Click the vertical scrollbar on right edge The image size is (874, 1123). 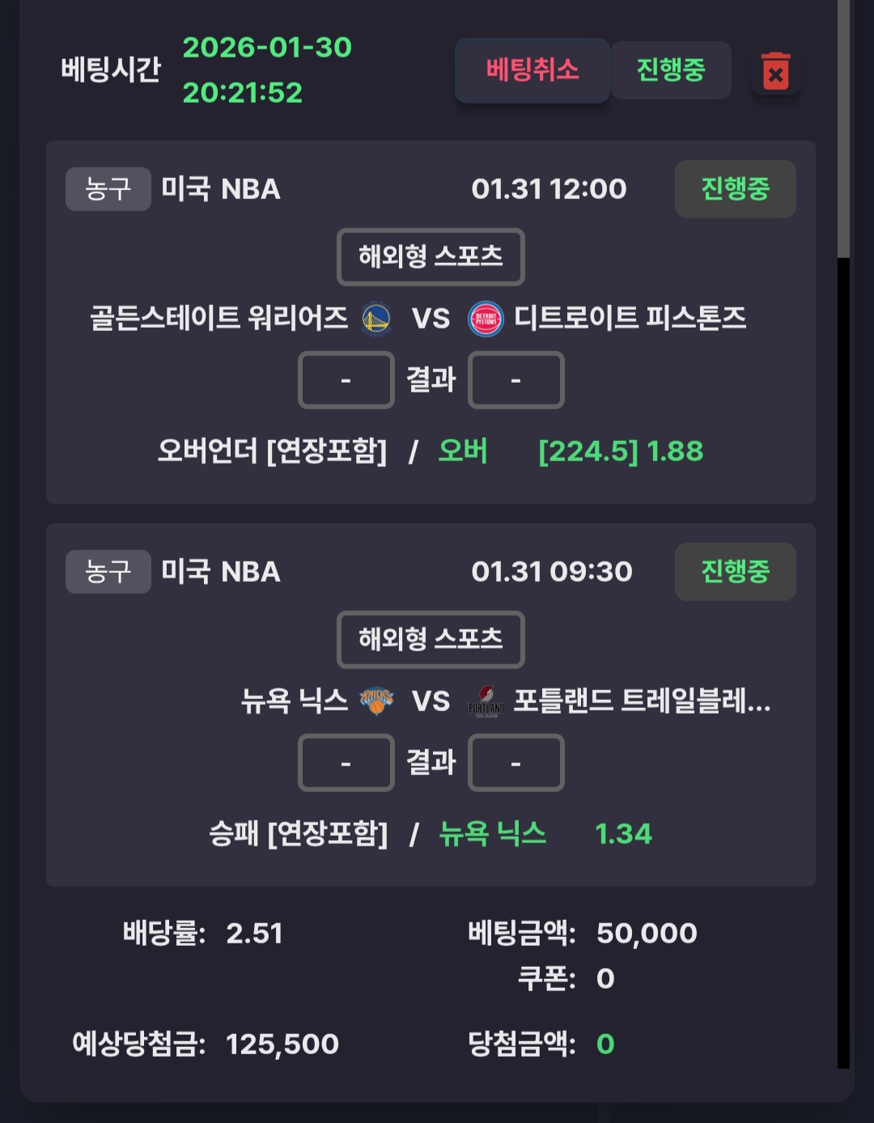coord(843,129)
